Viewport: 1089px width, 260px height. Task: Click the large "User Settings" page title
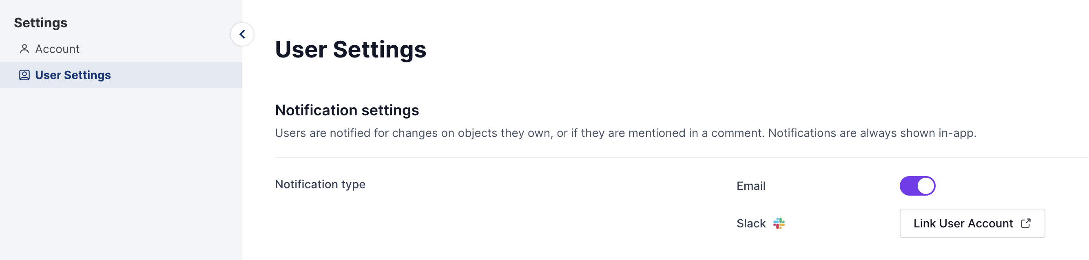(x=350, y=49)
